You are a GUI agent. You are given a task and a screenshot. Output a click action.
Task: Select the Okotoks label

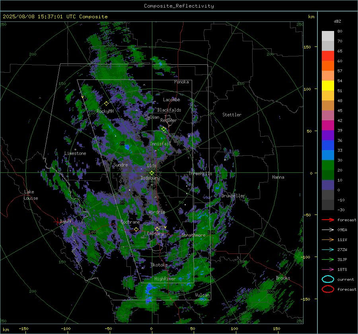tap(159, 265)
